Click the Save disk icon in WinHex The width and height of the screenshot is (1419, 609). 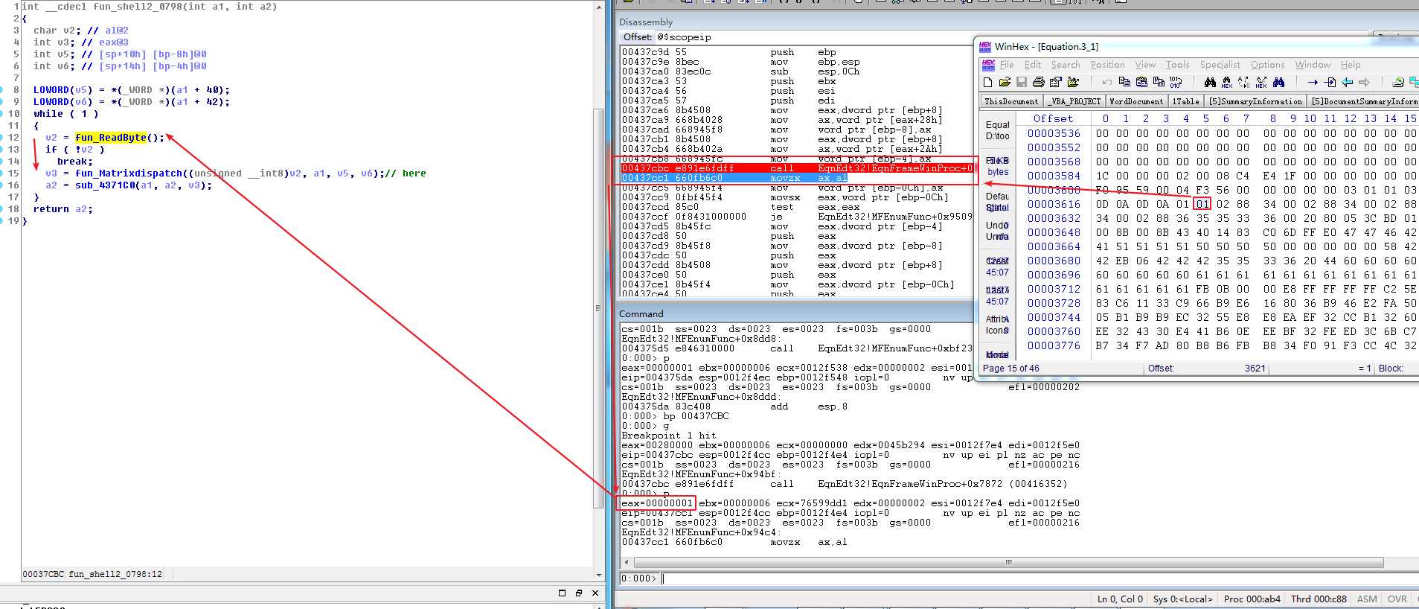1022,82
